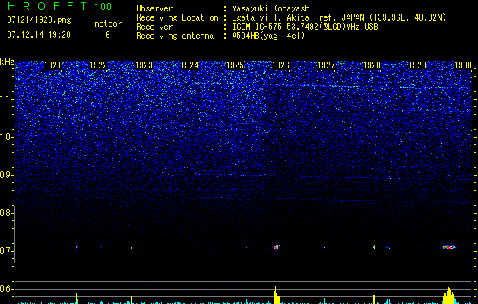
Task: Click the 1927 time marker
Action: [326, 65]
